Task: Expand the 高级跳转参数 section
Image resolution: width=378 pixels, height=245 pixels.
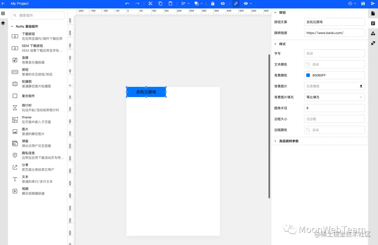Action: tap(275, 141)
